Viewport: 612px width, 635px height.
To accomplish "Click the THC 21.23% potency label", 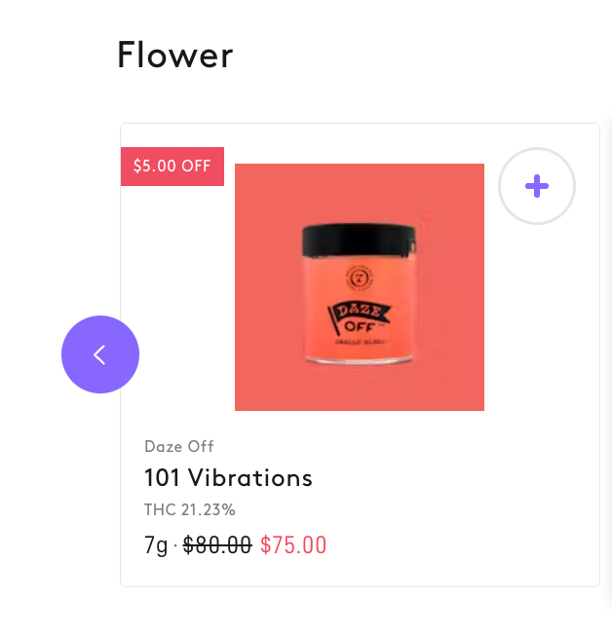I will point(190,509).
